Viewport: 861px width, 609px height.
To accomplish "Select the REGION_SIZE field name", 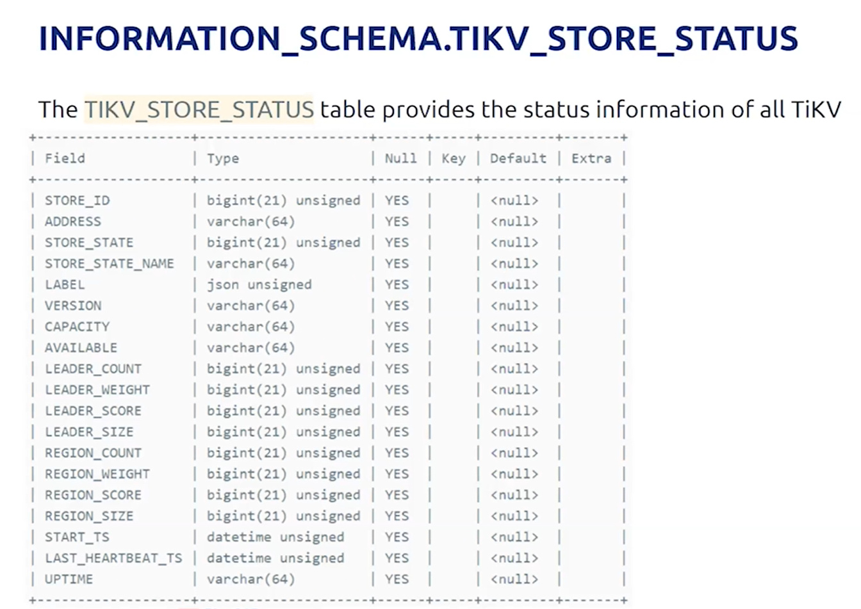I will pyautogui.click(x=89, y=516).
